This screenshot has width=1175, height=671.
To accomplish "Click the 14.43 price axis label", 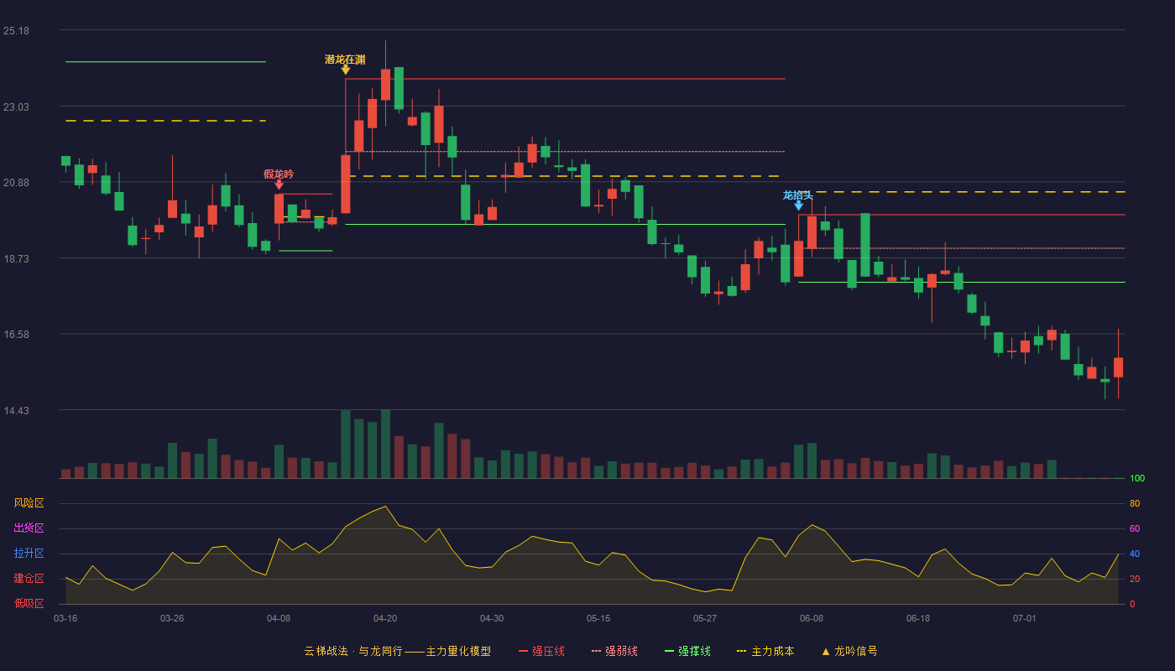I will point(16,411).
